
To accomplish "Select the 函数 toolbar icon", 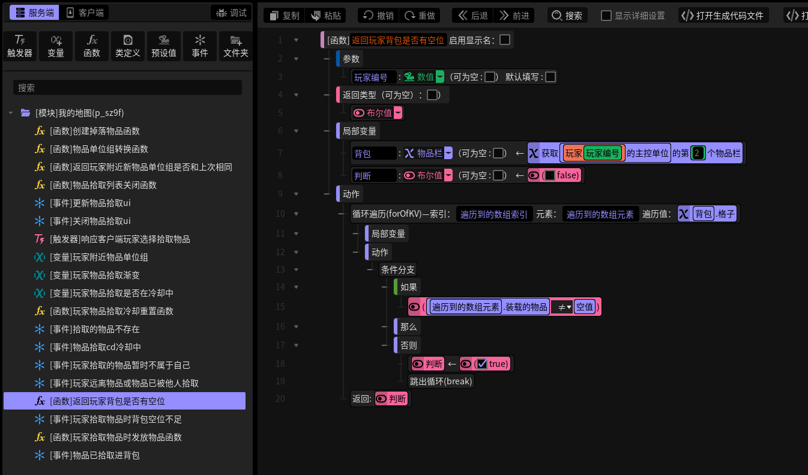I will click(92, 46).
